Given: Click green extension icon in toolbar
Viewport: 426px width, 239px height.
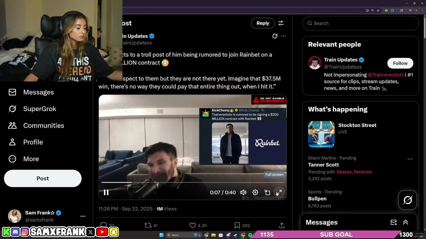Looking at the screenshot, I should 386,10.
